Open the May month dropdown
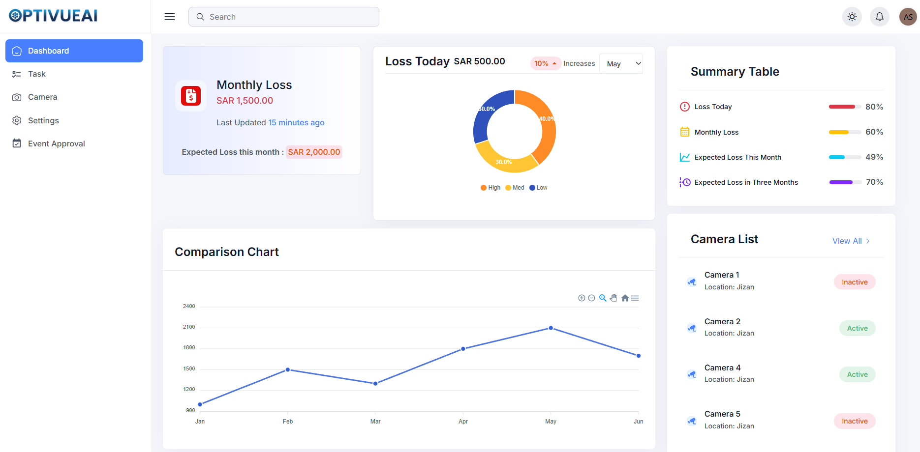This screenshot has height=452, width=920. 621,64
